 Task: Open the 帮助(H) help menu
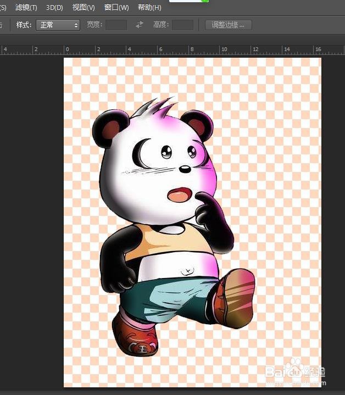149,7
